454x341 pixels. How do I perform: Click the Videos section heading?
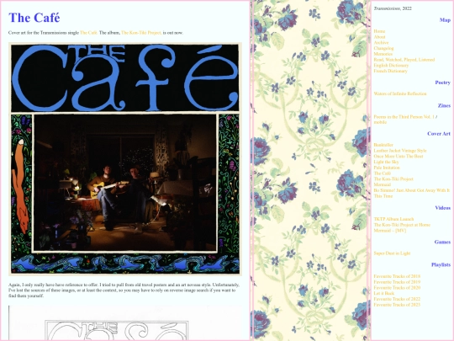[443, 208]
